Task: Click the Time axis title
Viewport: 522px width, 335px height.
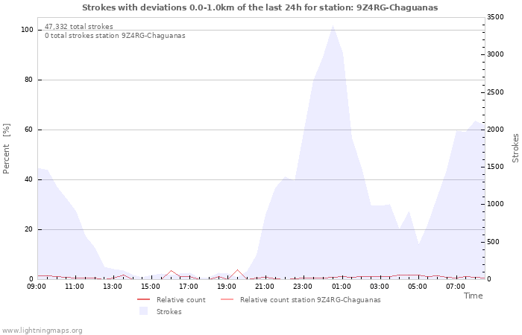Action: pyautogui.click(x=473, y=296)
